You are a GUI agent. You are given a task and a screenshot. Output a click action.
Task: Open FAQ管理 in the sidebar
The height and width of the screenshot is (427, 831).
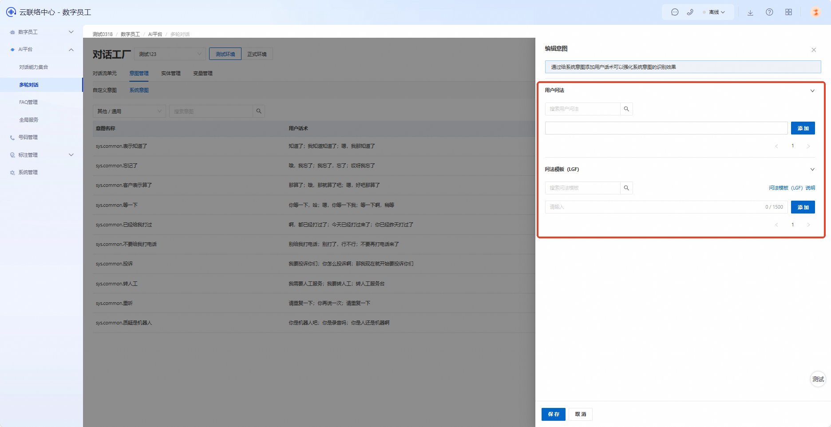[x=28, y=102]
